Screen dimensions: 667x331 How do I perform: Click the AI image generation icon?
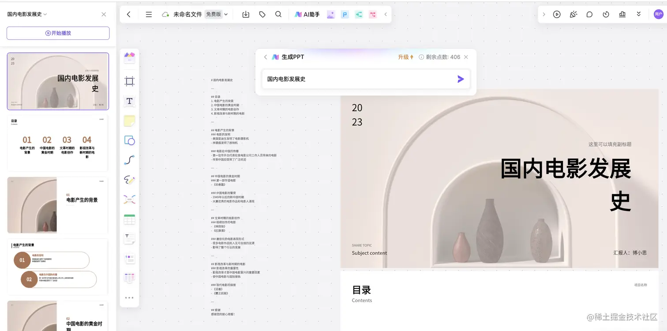point(331,14)
